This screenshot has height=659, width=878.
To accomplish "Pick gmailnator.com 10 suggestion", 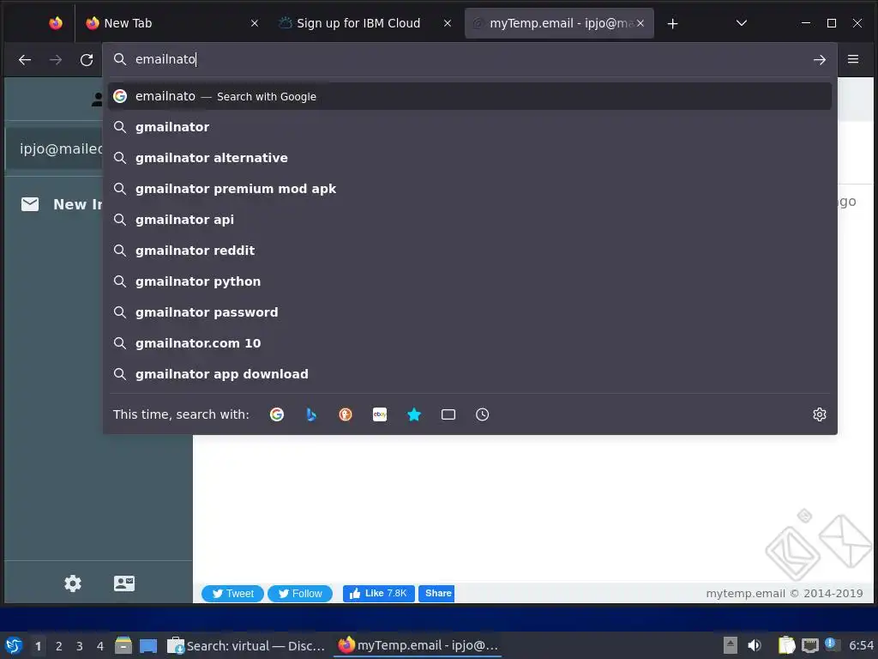I will (x=469, y=343).
